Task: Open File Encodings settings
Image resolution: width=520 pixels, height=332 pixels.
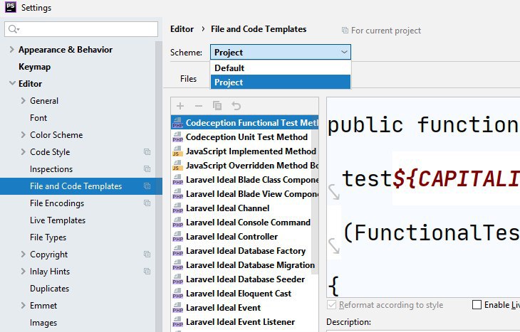Action: pyautogui.click(x=57, y=203)
